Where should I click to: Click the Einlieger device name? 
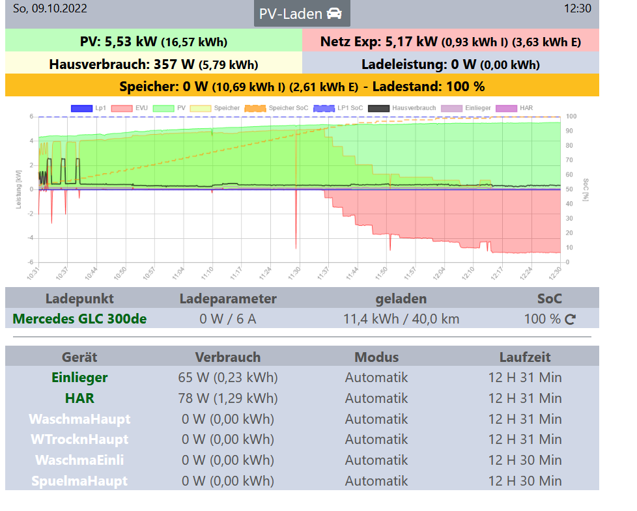pyautogui.click(x=79, y=378)
